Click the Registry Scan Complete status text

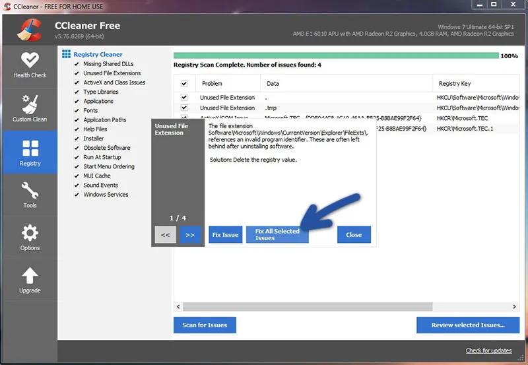tap(247, 65)
